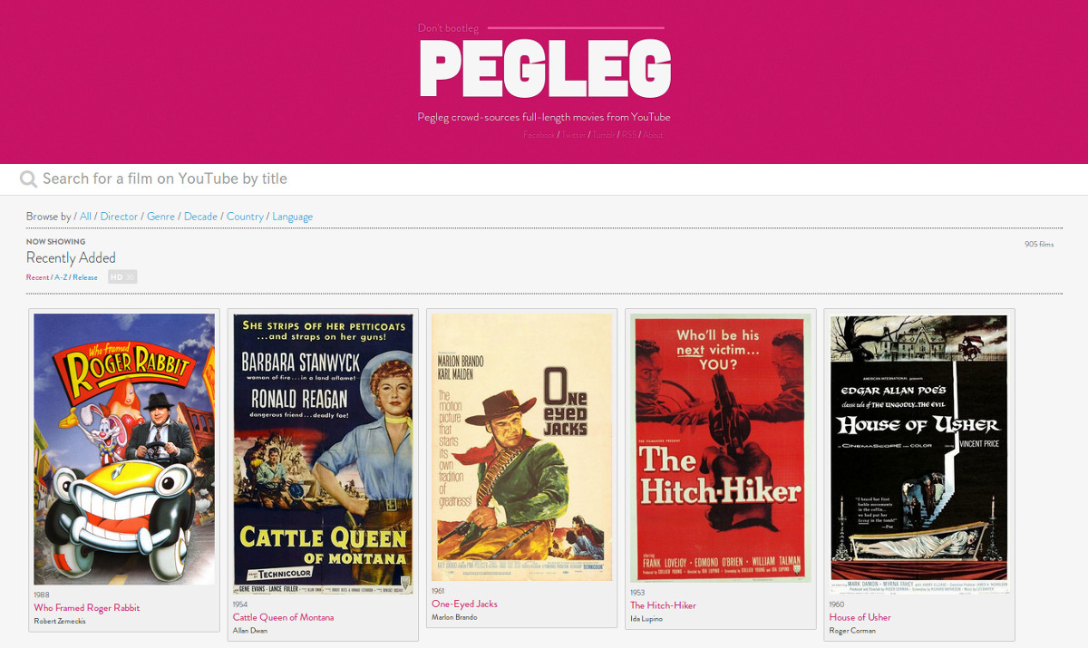The width and height of the screenshot is (1088, 648).
Task: Click the PEGLEG logo
Action: pyautogui.click(x=545, y=69)
